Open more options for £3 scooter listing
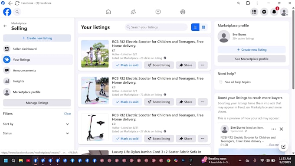The width and height of the screenshot is (295, 166). click(203, 102)
